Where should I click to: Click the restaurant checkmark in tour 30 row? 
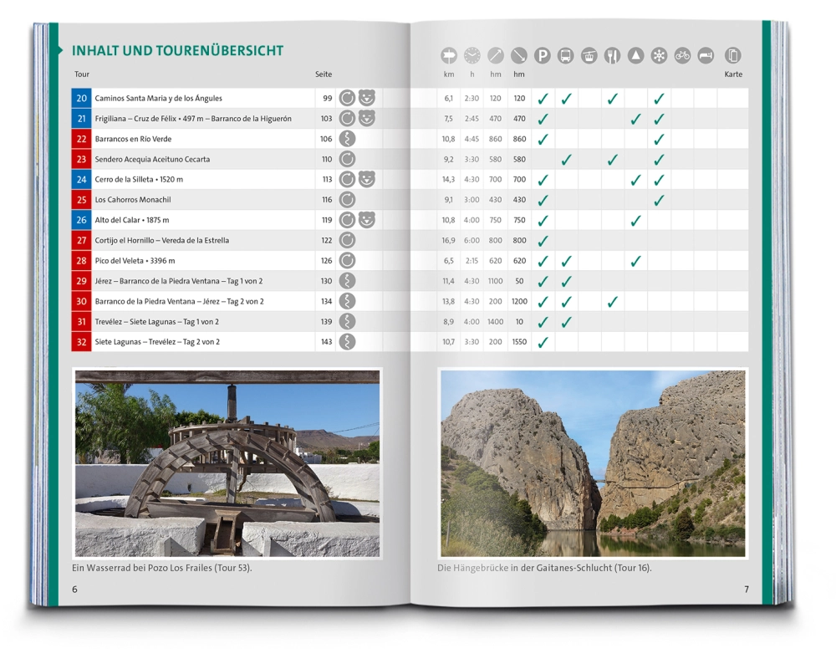pyautogui.click(x=613, y=301)
